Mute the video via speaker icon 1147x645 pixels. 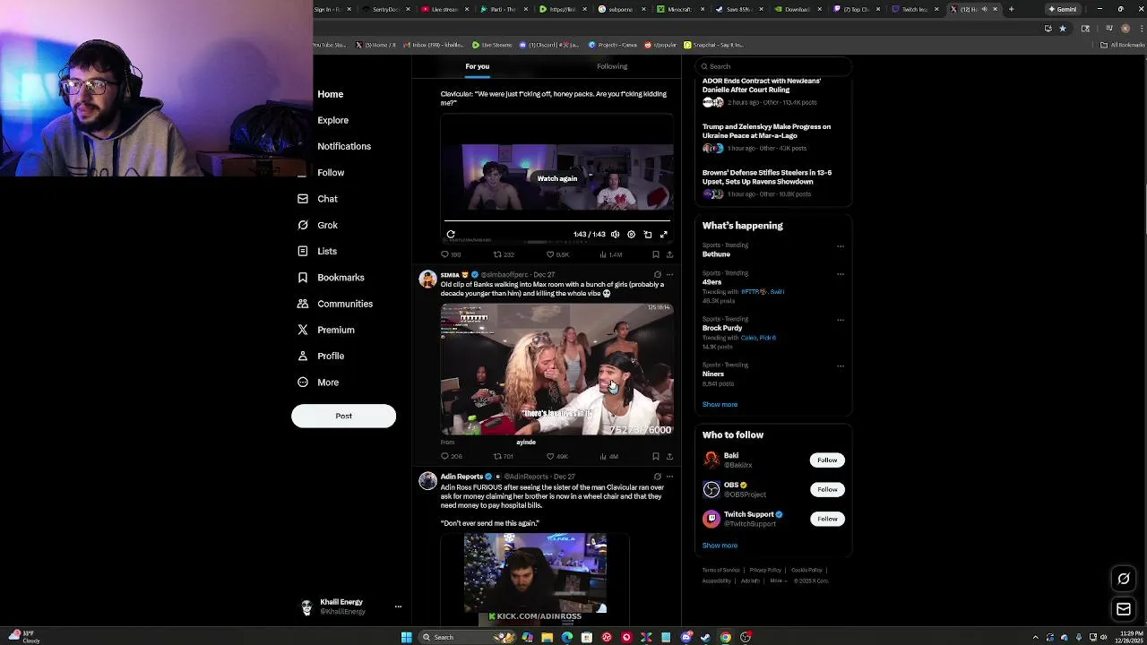pos(615,235)
